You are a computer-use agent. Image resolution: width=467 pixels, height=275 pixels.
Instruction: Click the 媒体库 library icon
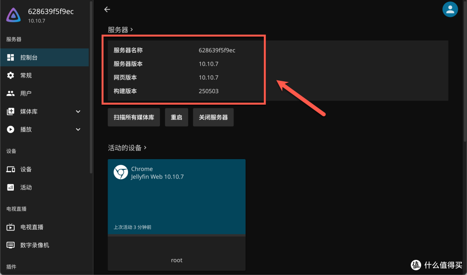click(10, 112)
